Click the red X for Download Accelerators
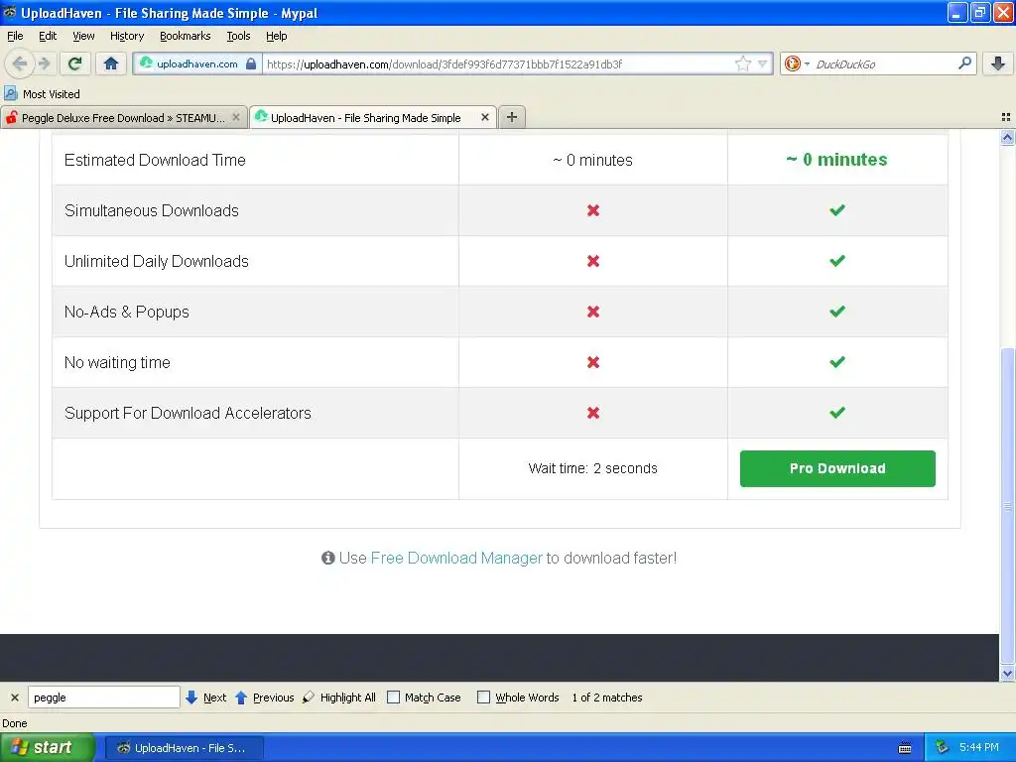1016x762 pixels. (x=593, y=413)
